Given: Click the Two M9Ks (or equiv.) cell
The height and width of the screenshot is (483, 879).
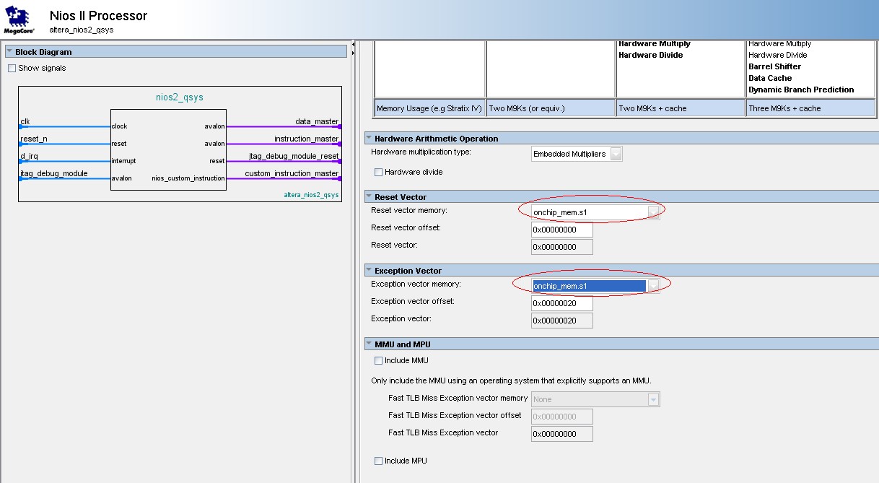Looking at the screenshot, I should pyautogui.click(x=551, y=108).
